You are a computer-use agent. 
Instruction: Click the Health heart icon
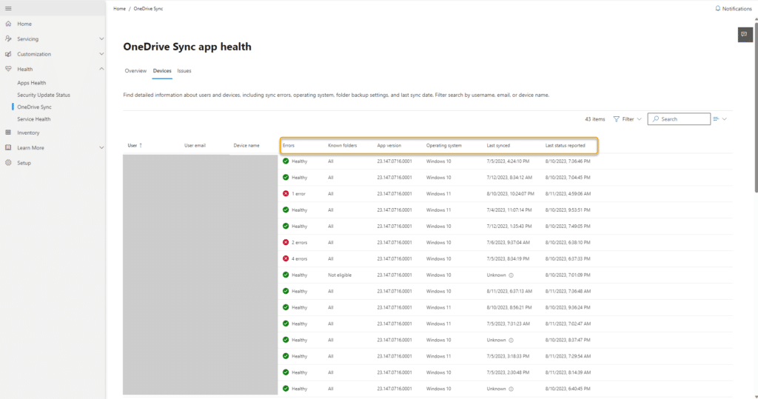(8, 69)
